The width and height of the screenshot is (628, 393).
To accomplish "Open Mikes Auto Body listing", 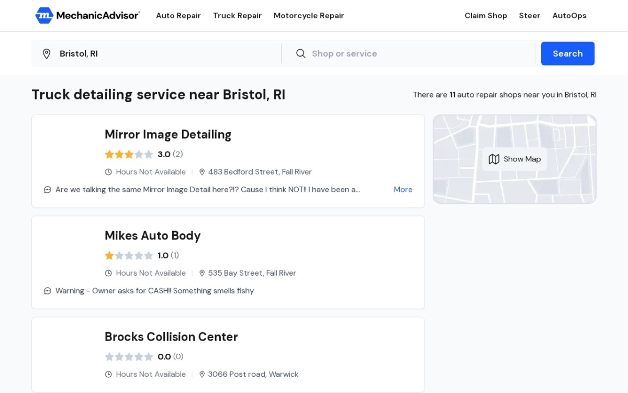I will 153,236.
